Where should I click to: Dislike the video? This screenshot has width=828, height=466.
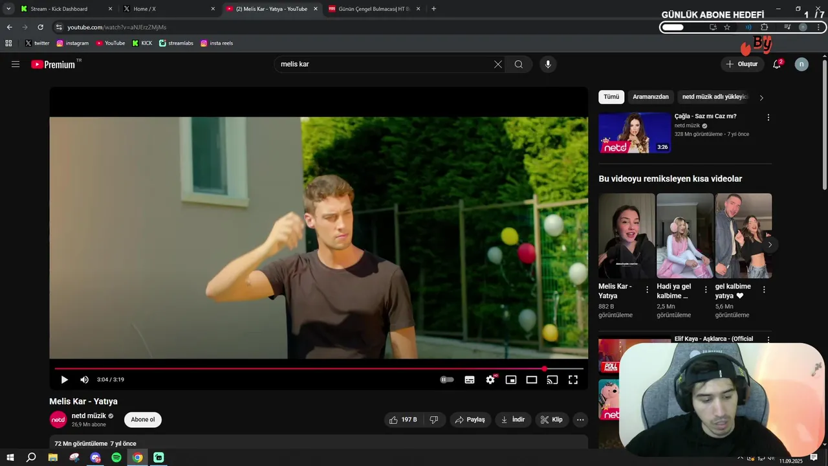tap(434, 419)
